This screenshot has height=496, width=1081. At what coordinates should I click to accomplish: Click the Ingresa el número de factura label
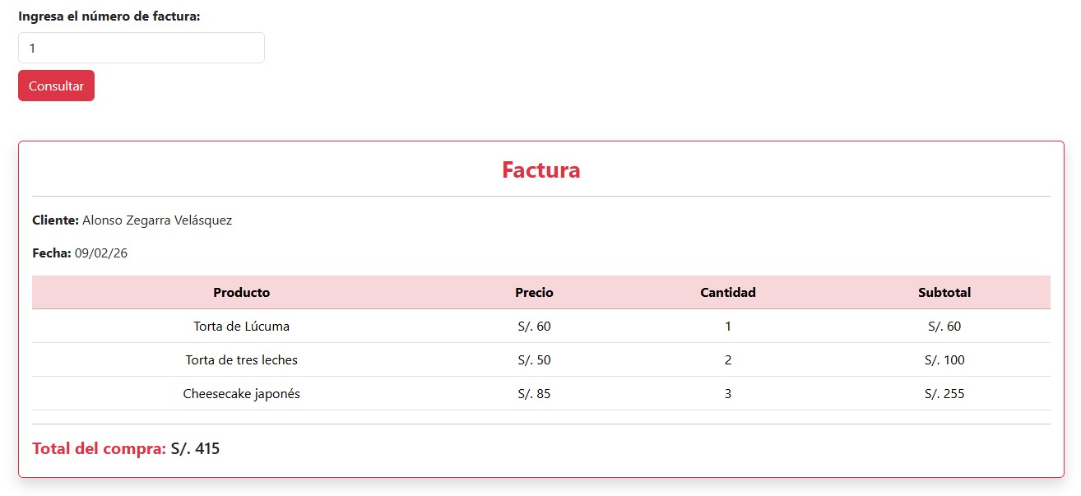point(109,16)
